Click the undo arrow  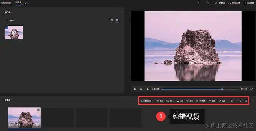point(199,3)
